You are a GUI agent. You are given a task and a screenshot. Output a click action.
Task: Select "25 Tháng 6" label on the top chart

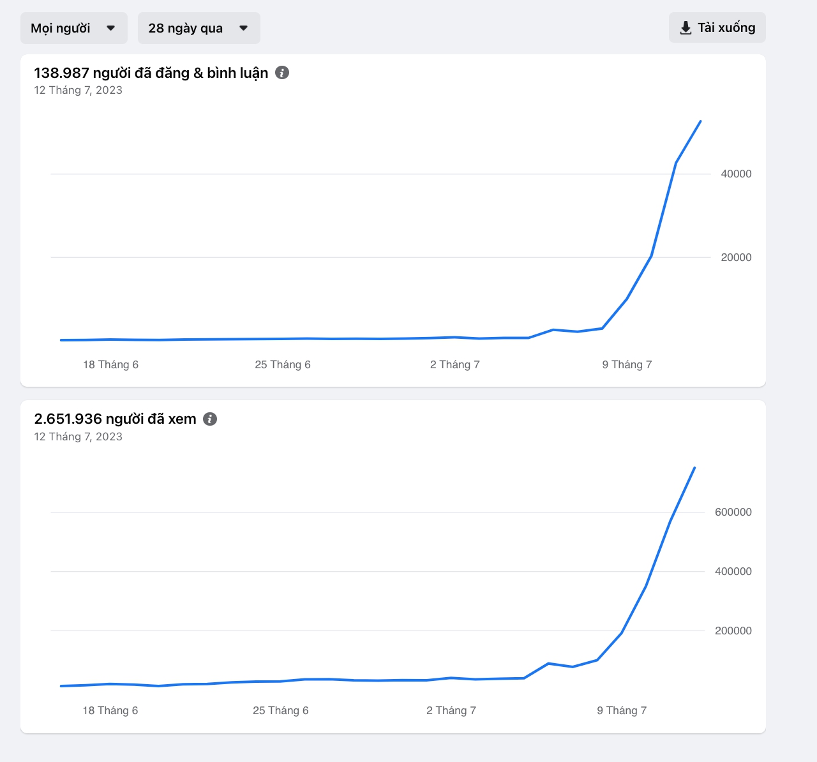pyautogui.click(x=282, y=364)
